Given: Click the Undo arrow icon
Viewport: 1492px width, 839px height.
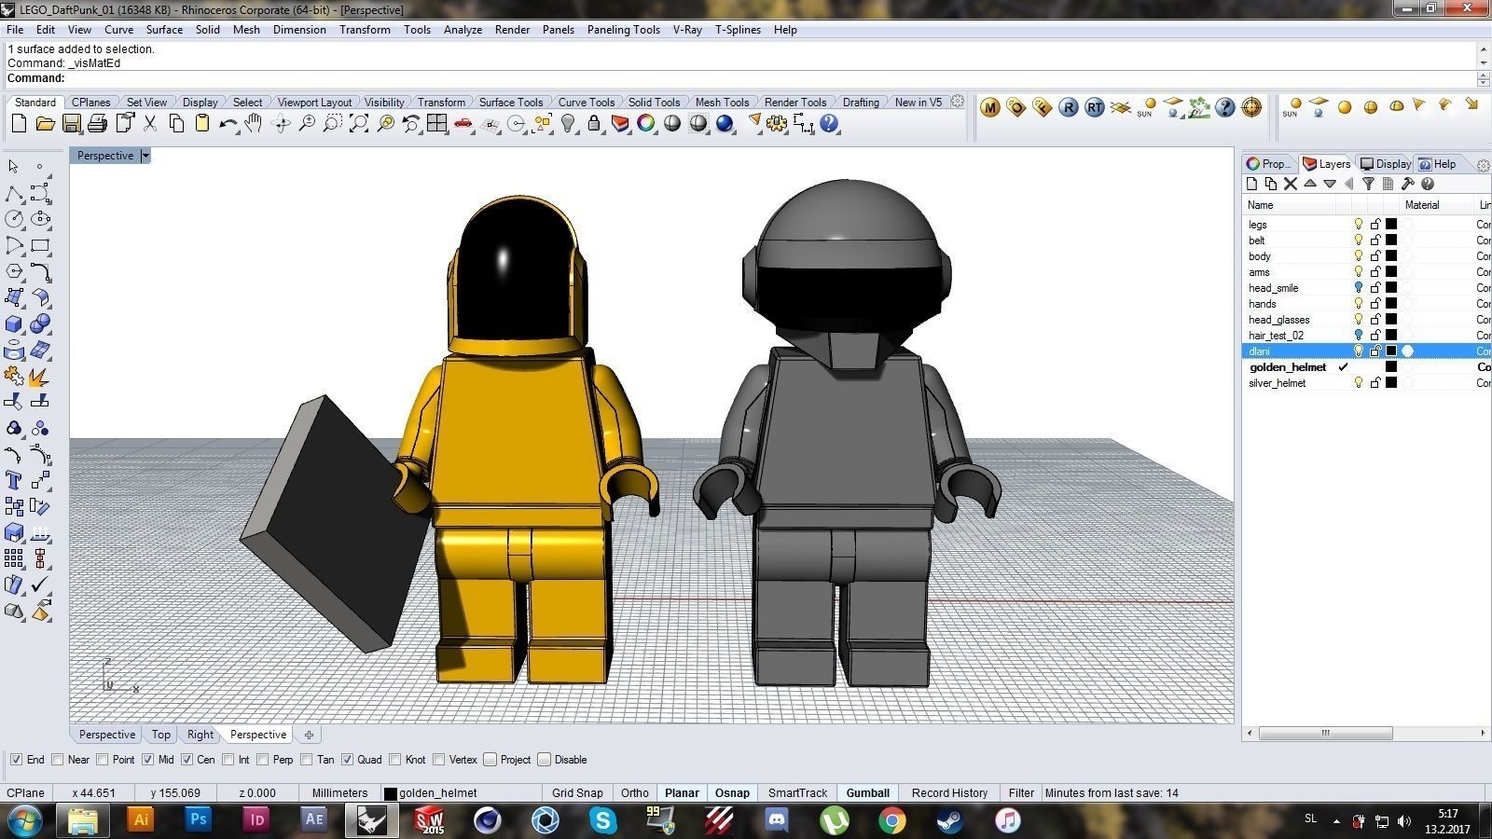Looking at the screenshot, I should (x=228, y=123).
